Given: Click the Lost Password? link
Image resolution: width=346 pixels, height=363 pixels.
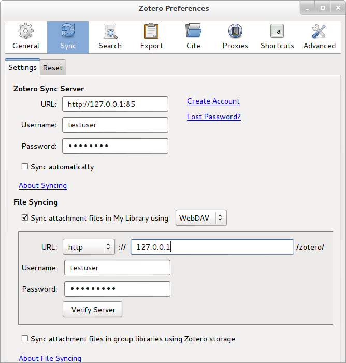Looking at the screenshot, I should [x=214, y=117].
